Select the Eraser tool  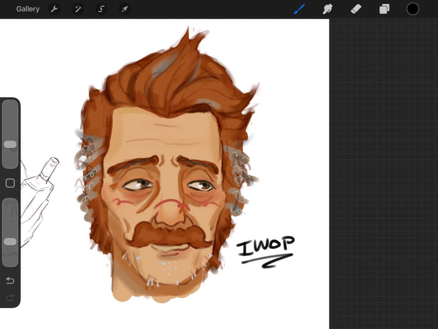(x=356, y=9)
